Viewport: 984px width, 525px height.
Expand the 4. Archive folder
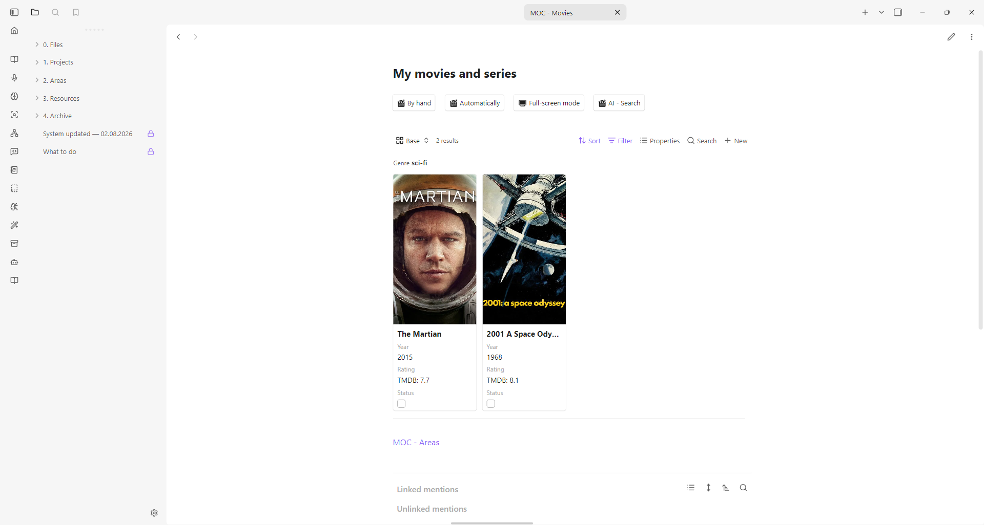coord(37,116)
